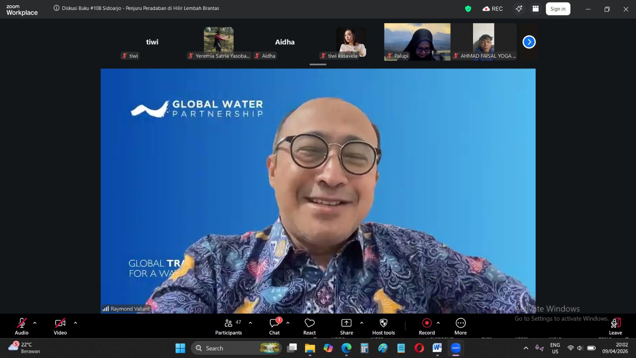
Task: Open the Participants panel
Action: click(228, 327)
